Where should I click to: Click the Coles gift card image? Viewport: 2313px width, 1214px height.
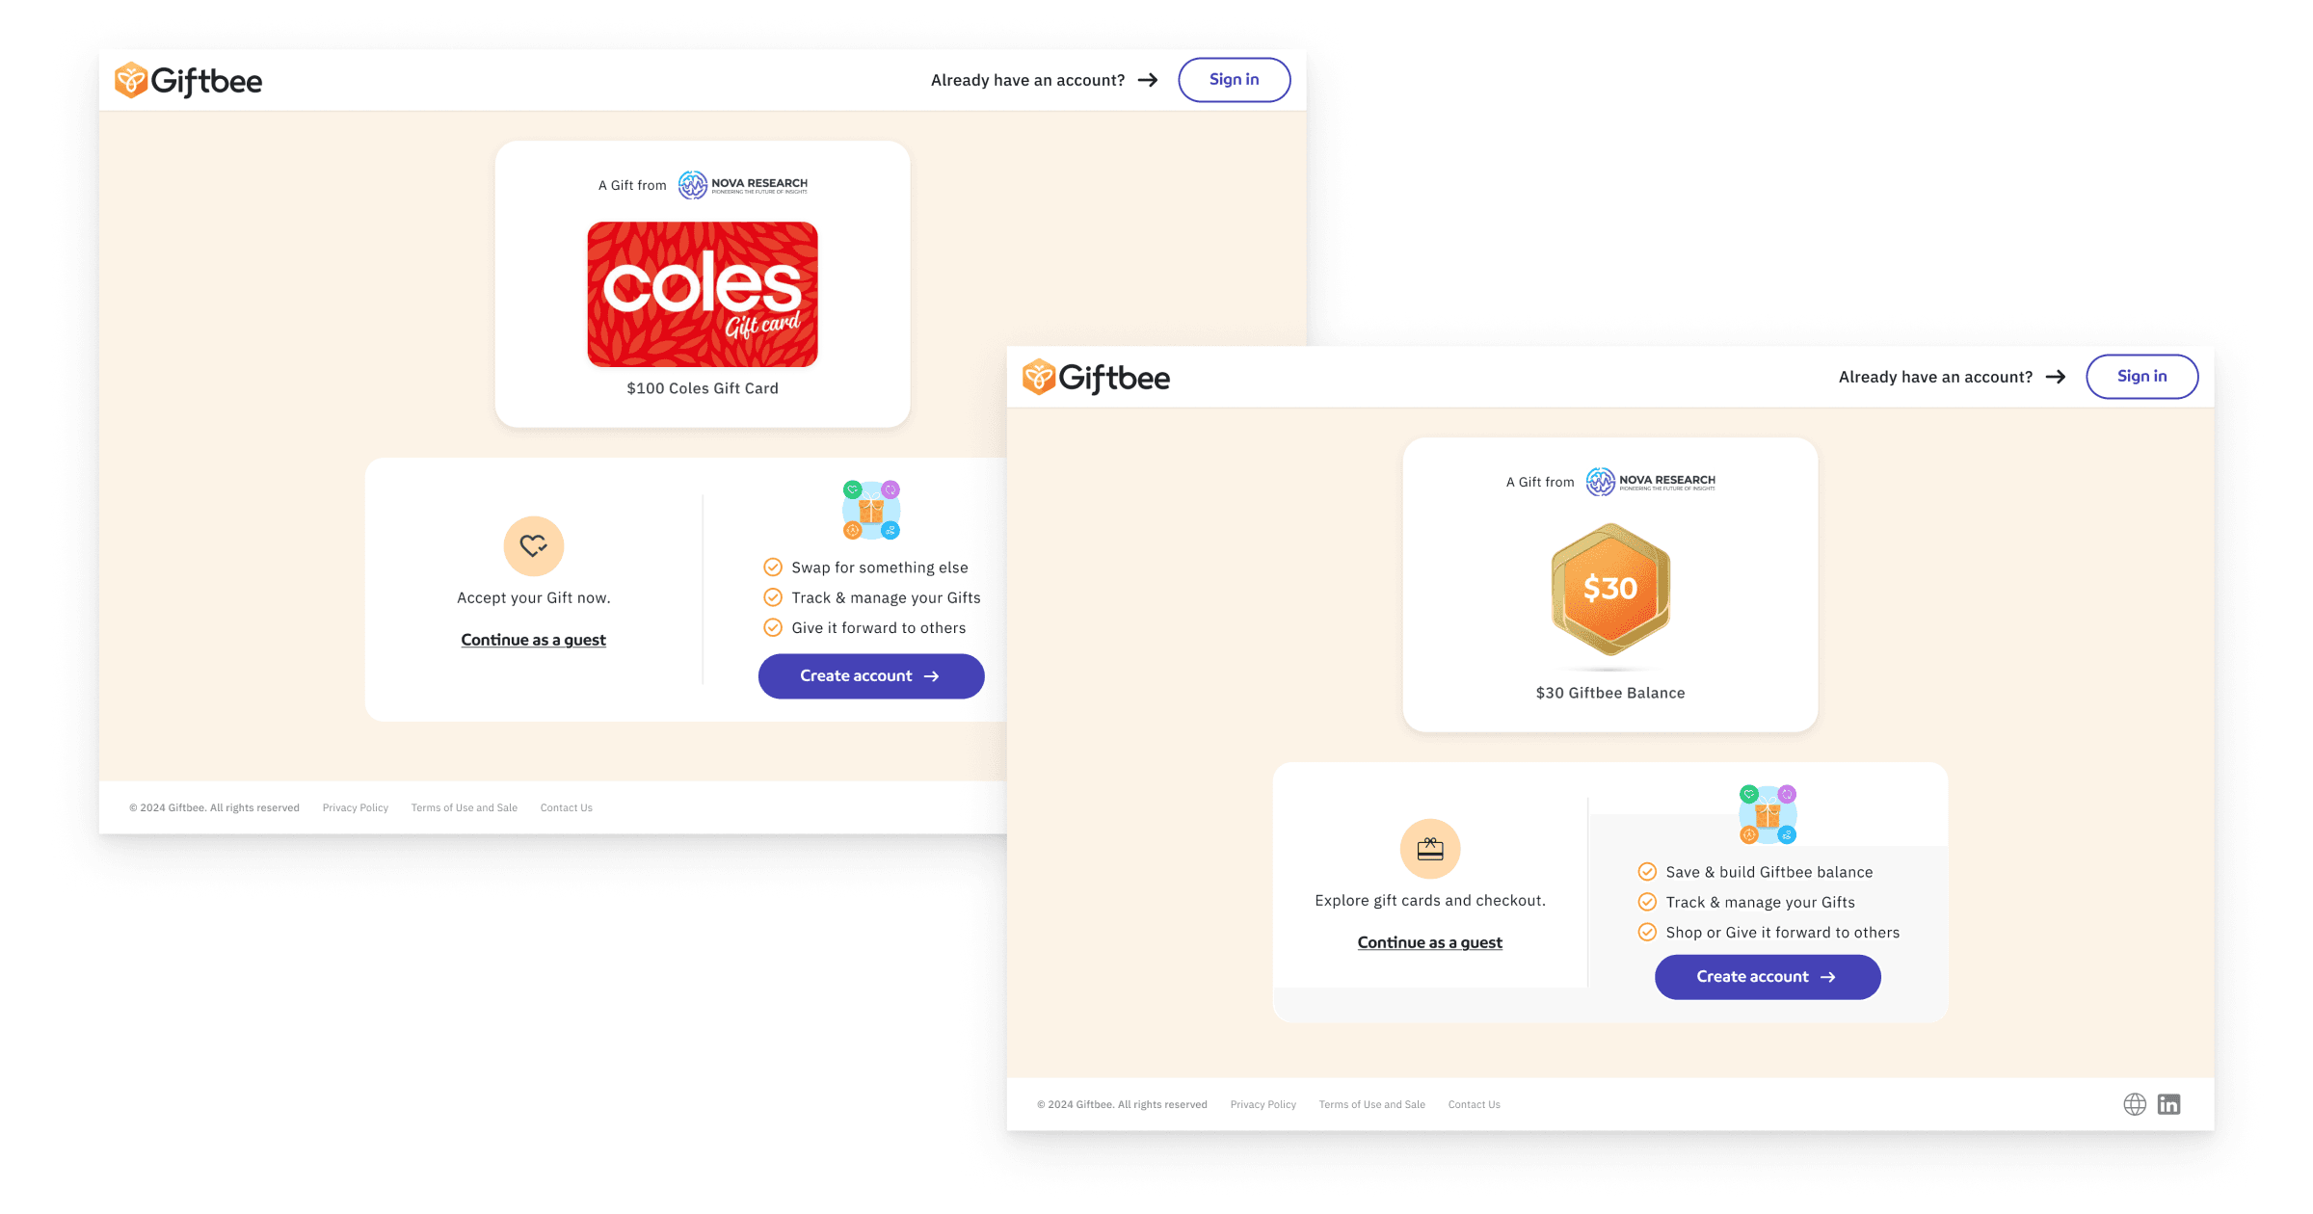[x=703, y=294]
